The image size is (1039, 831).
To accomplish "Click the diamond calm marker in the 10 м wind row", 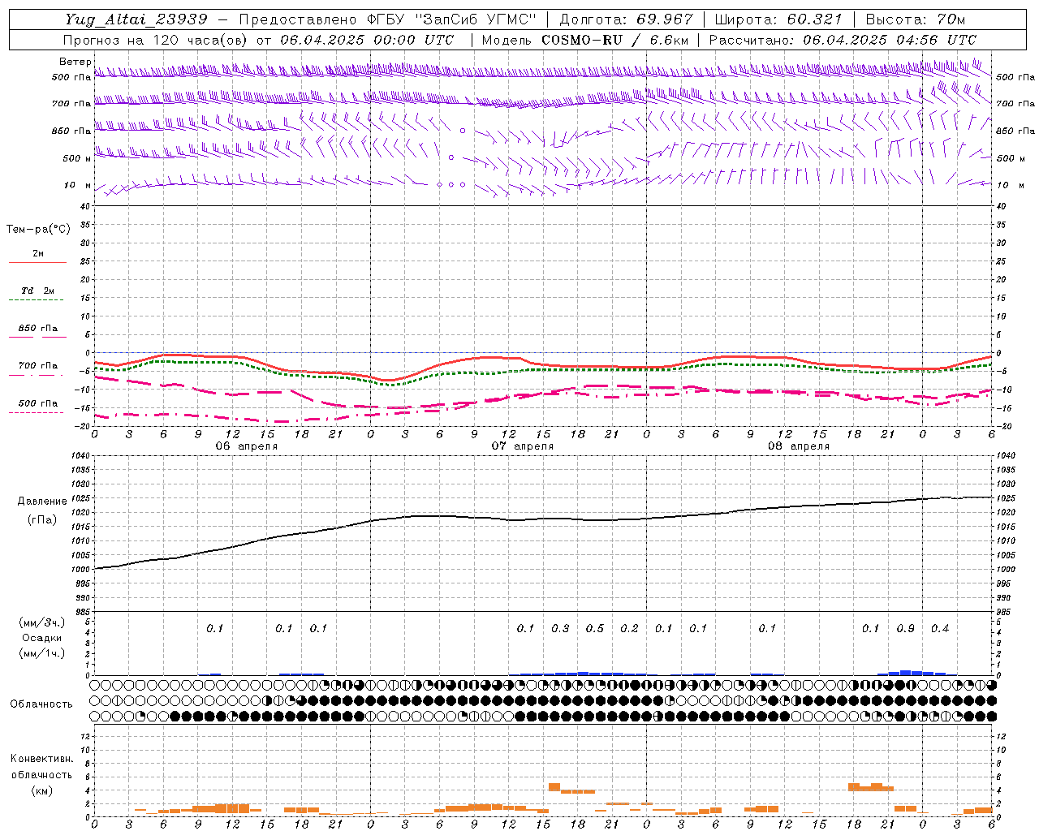I will click(440, 185).
